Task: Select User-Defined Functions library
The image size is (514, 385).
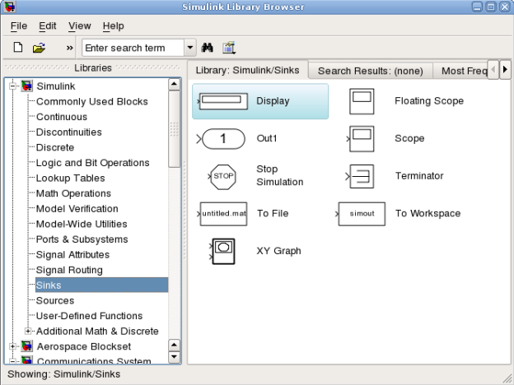Action: pyautogui.click(x=89, y=316)
